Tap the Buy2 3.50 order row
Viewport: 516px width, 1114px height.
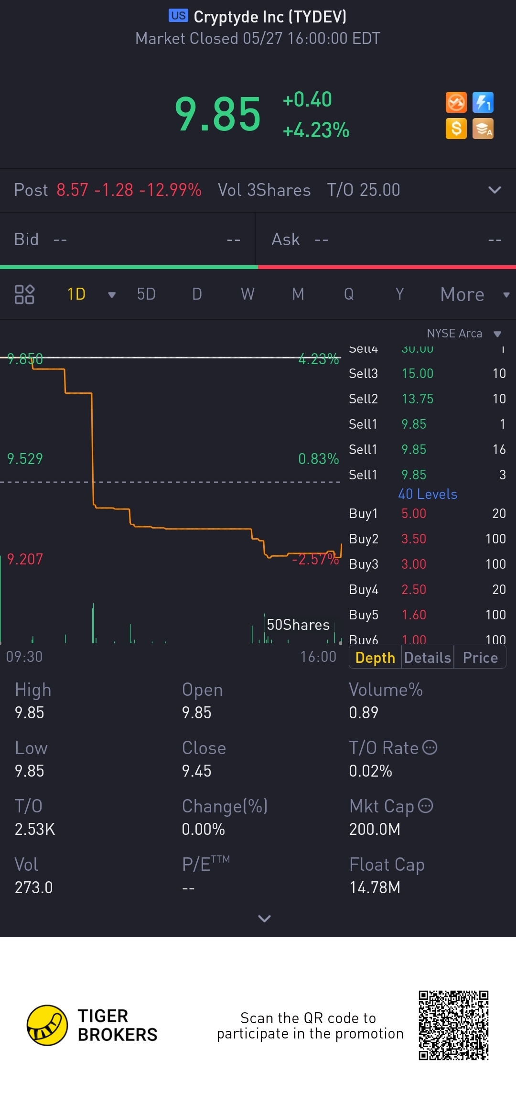427,539
